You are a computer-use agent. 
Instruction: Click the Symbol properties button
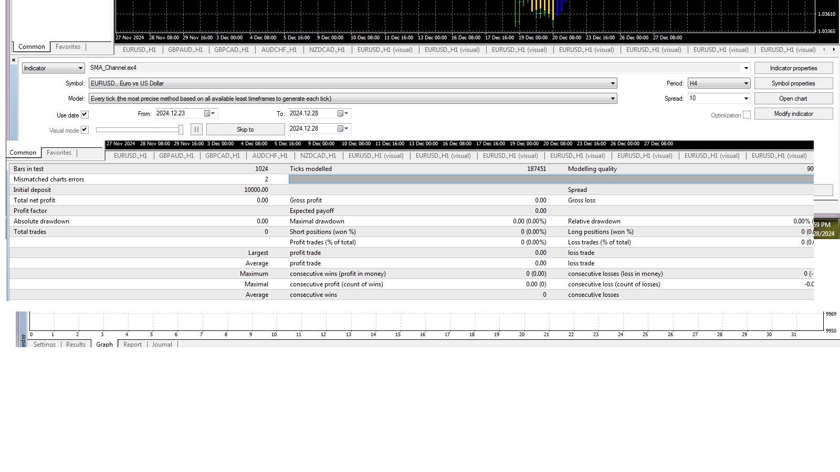pyautogui.click(x=793, y=83)
